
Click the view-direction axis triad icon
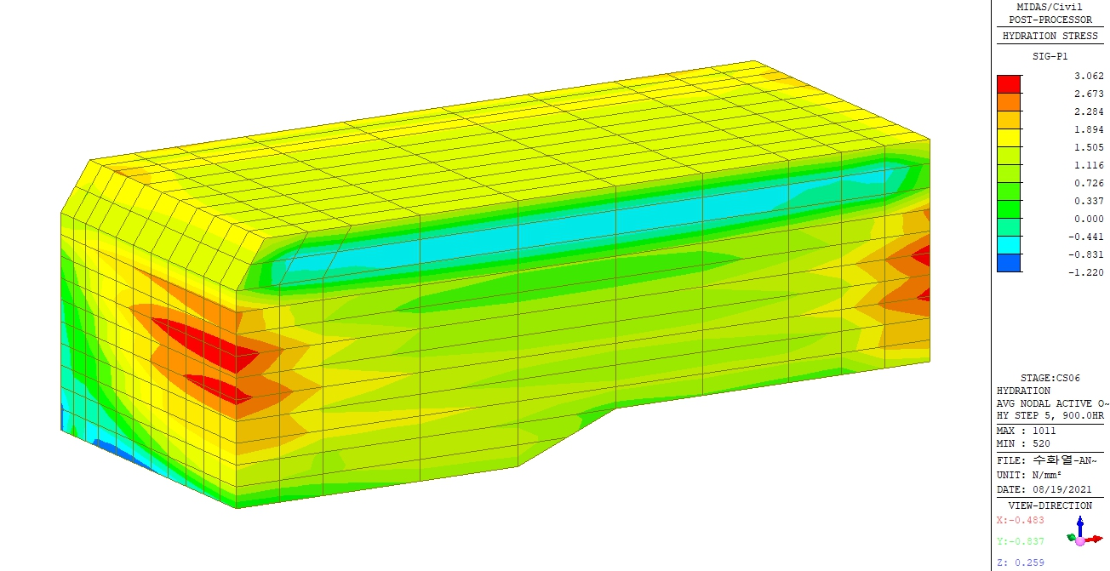(x=1083, y=533)
